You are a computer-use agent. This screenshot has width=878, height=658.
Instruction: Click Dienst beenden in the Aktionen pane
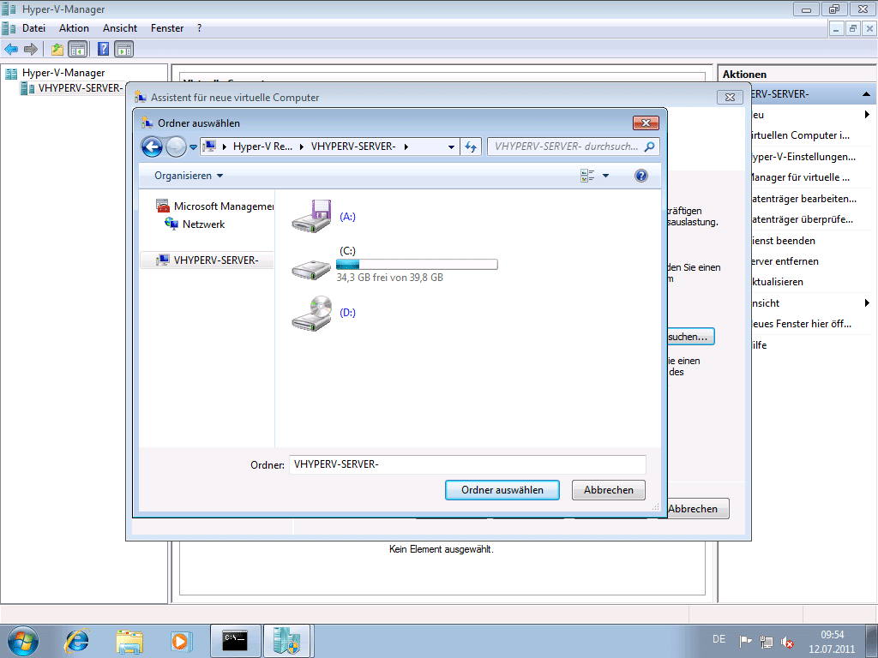point(783,241)
